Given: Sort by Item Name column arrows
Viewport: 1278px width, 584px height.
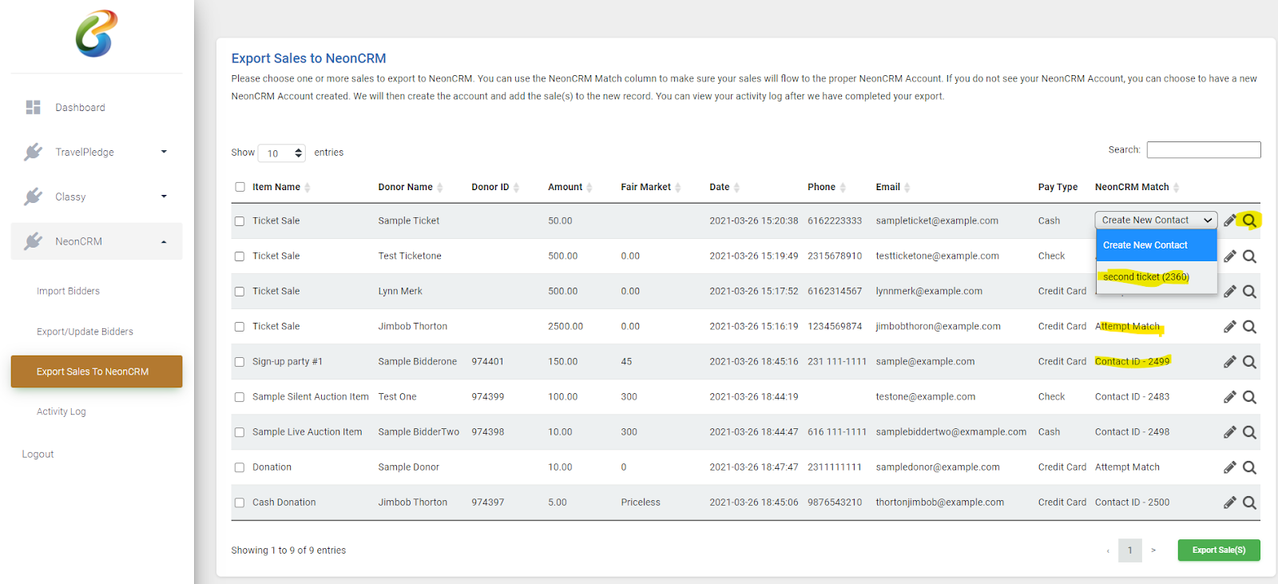Looking at the screenshot, I should 308,188.
